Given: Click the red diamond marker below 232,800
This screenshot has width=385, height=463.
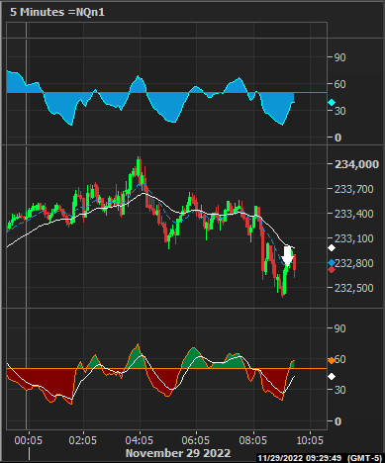Looking at the screenshot, I should 332,270.
